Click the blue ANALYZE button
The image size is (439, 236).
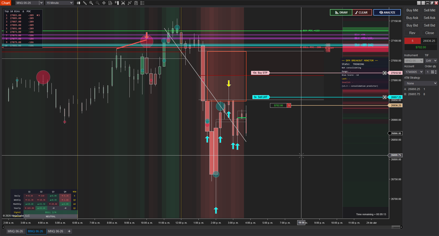click(x=387, y=12)
